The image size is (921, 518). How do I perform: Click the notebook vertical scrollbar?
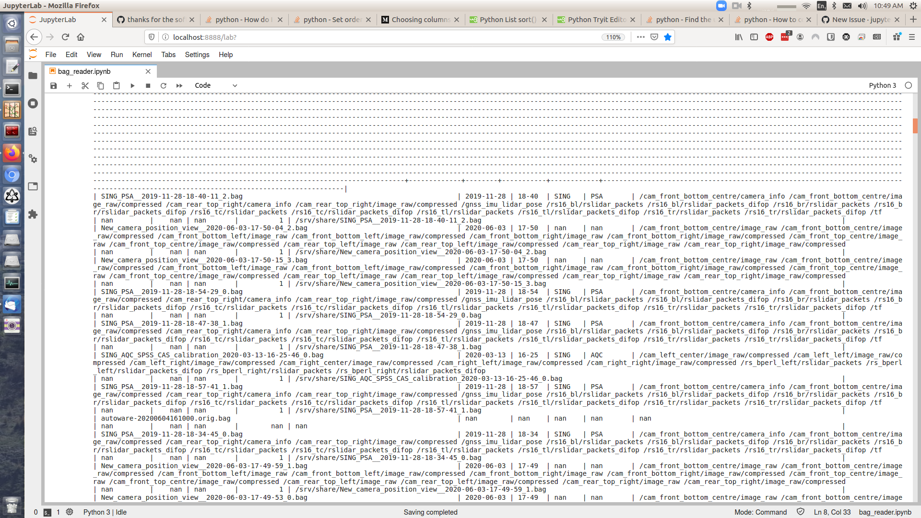(x=915, y=126)
